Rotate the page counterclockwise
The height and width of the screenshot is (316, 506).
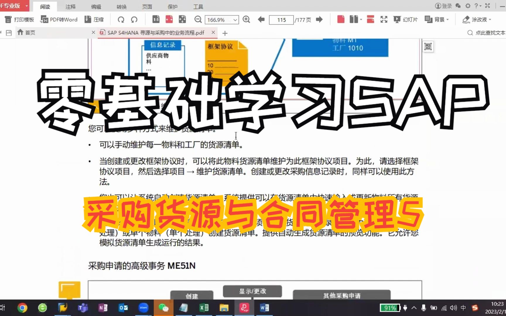click(134, 19)
